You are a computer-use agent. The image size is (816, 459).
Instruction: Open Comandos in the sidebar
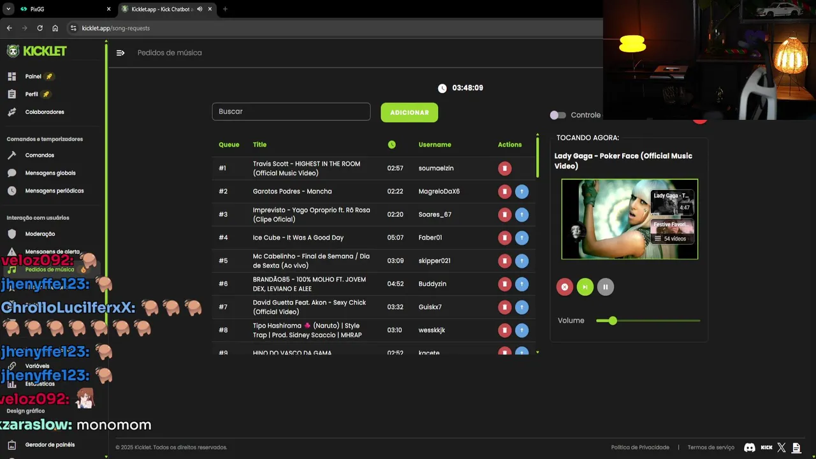40,156
